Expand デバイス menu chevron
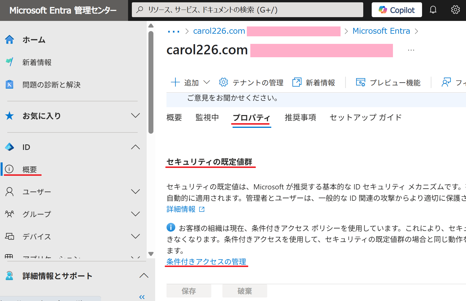The height and width of the screenshot is (301, 466). [x=135, y=236]
